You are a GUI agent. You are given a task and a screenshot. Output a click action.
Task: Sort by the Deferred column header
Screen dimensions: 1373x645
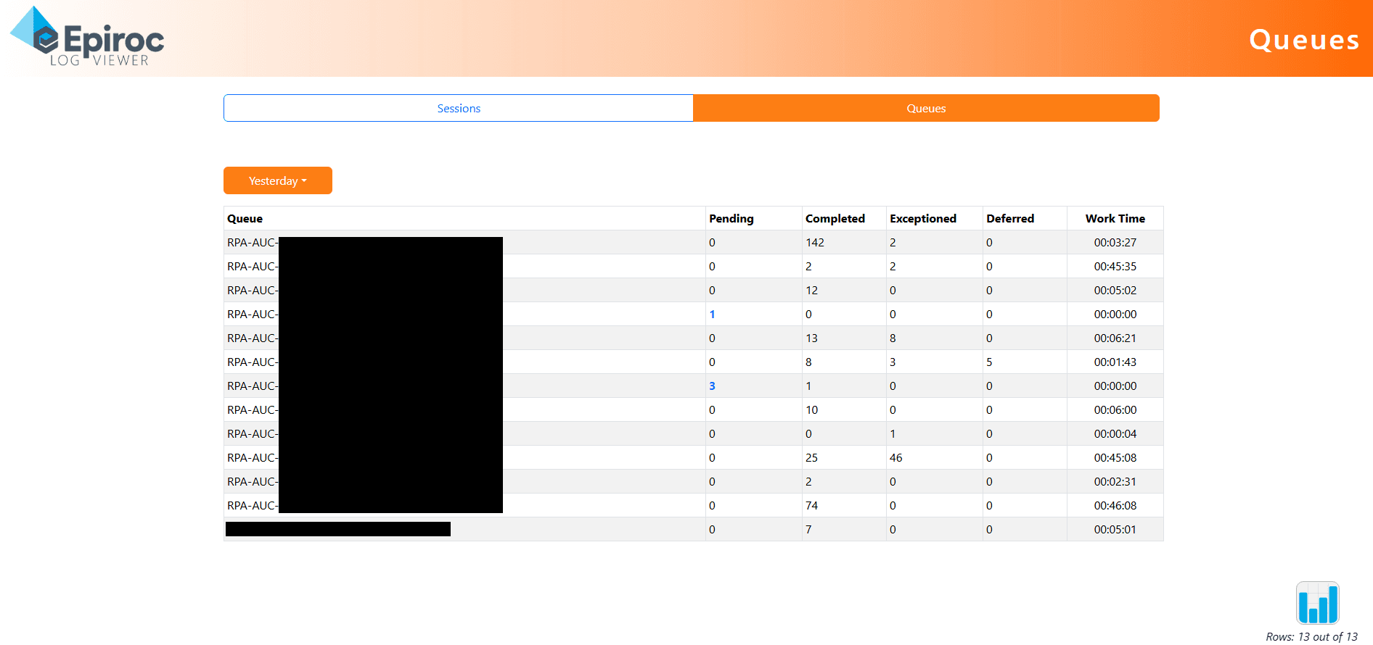pos(1009,219)
